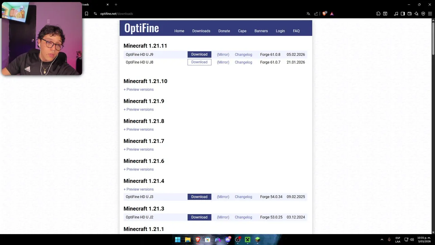Screen dimensions: 435x245
Task: Open Mirror link for OptiFine HD U J9
Action: tap(223, 54)
